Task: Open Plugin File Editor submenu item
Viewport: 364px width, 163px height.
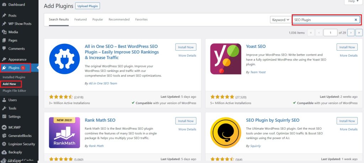Action: (x=14, y=91)
